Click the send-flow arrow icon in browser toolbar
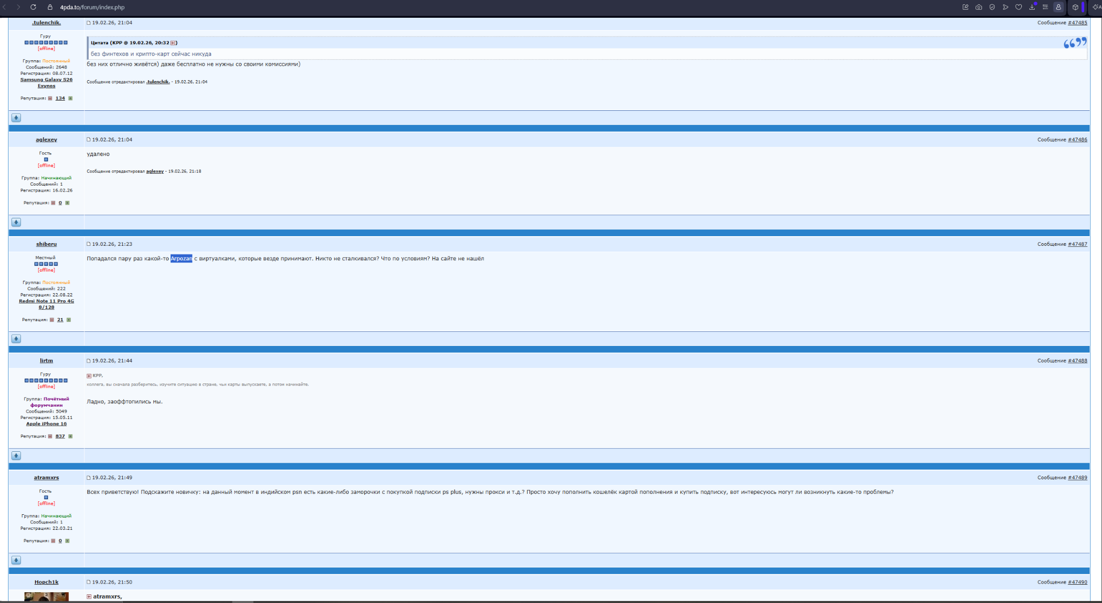Viewport: 1102px width, 603px height. coord(1005,7)
